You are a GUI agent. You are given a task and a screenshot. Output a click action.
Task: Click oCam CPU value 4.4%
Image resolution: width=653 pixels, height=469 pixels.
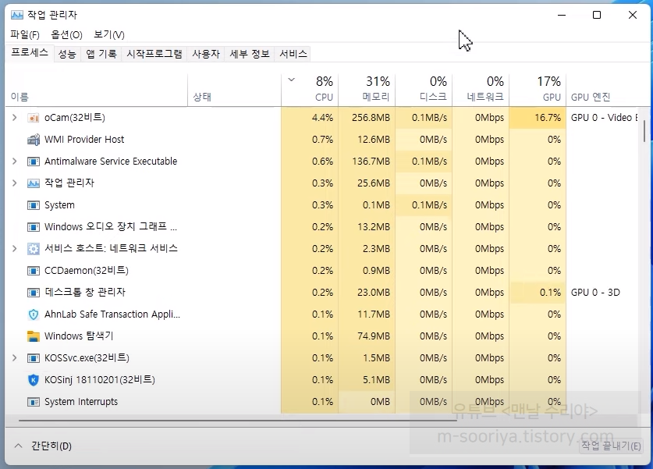pos(322,118)
